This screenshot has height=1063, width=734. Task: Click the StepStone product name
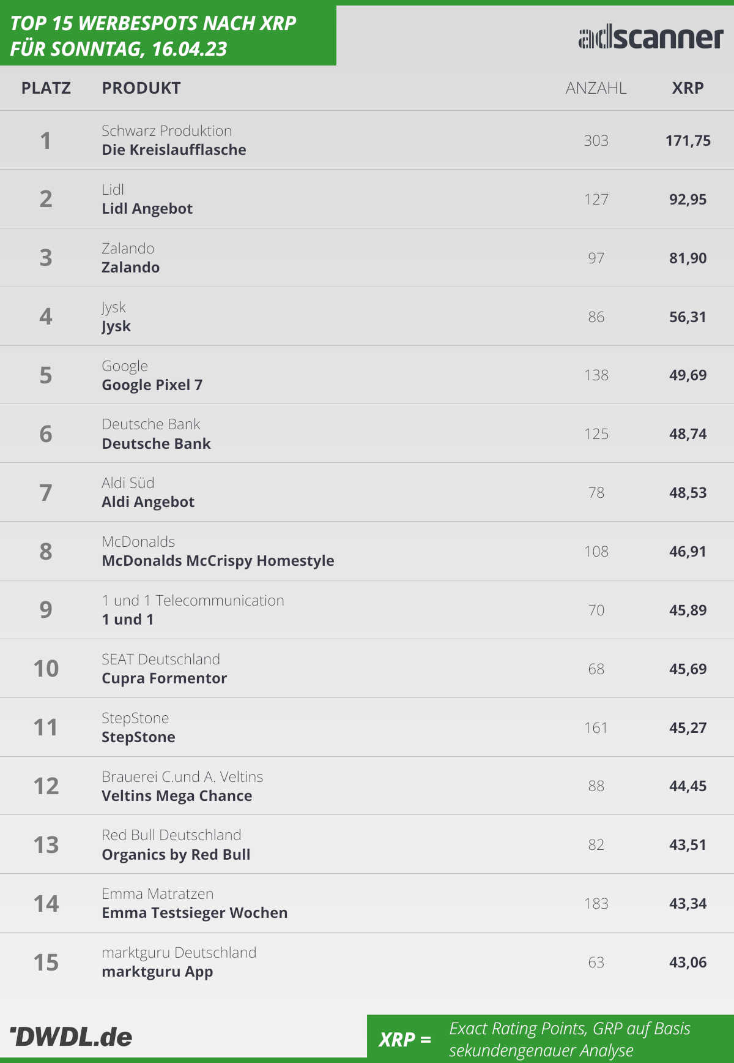pyautogui.click(x=139, y=737)
